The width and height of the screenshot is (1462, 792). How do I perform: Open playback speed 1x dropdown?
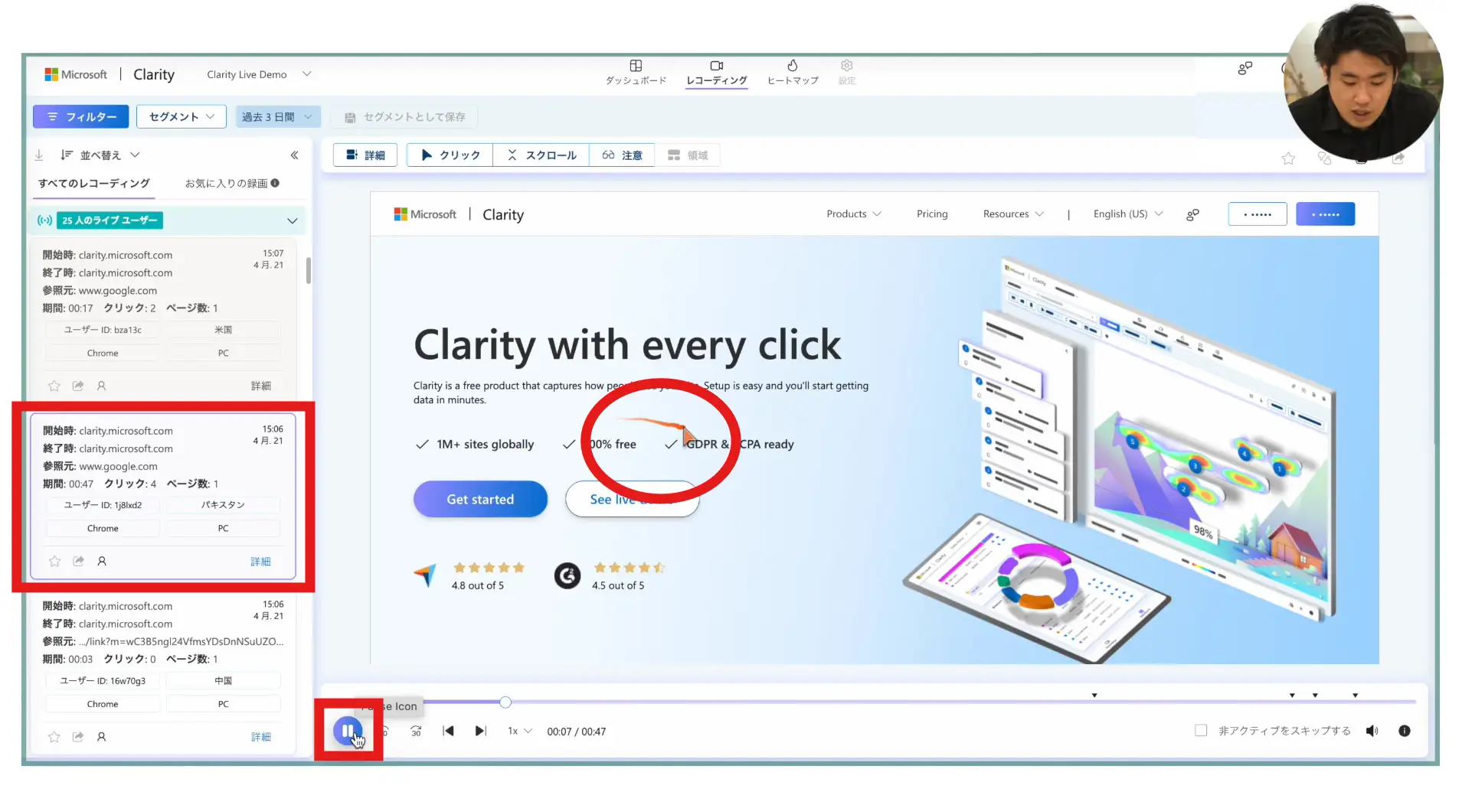click(519, 732)
